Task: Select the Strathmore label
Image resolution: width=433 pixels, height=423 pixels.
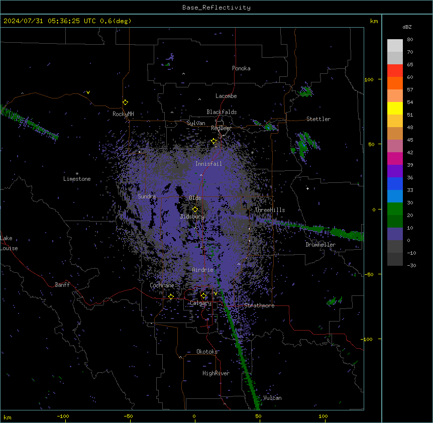Action: click(x=259, y=305)
